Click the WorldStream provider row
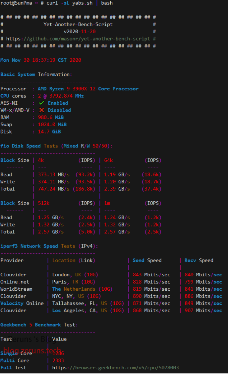The width and height of the screenshot is (228, 374). 16,289
